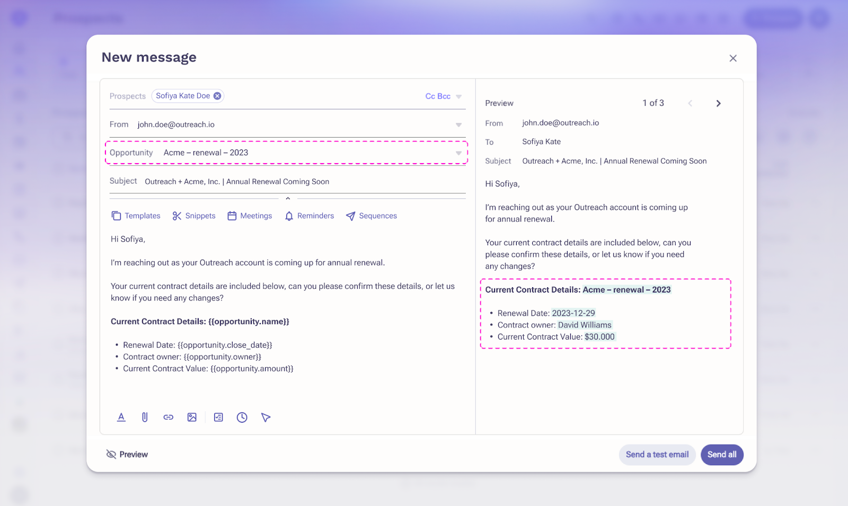848x506 pixels.
Task: Open Sequences option
Action: (x=372, y=216)
